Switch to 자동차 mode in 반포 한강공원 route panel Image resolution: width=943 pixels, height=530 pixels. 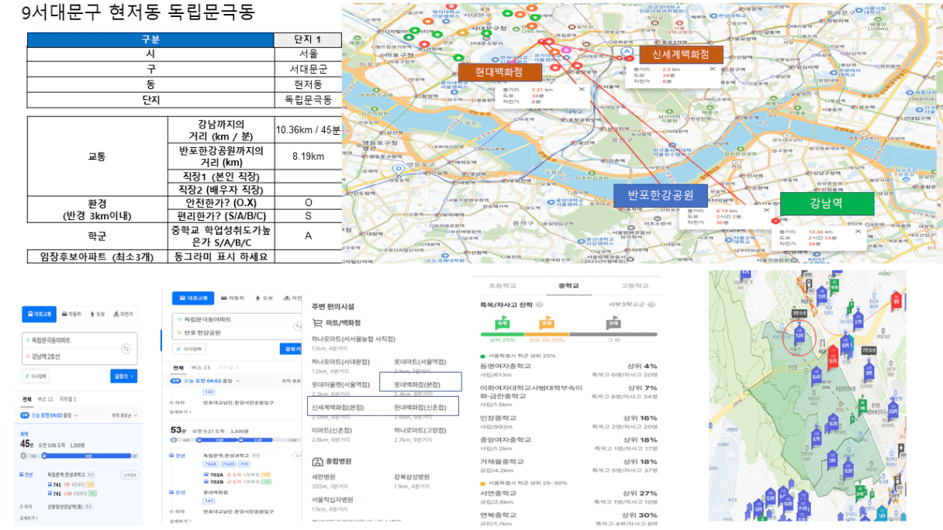[233, 298]
